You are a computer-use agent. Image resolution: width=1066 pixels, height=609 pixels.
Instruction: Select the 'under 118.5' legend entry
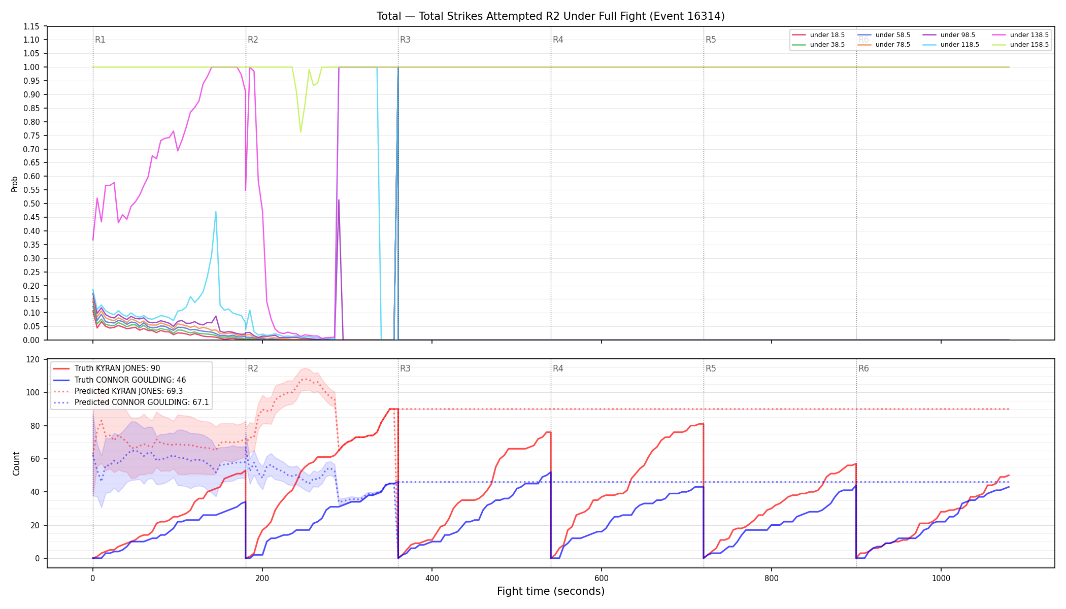951,45
